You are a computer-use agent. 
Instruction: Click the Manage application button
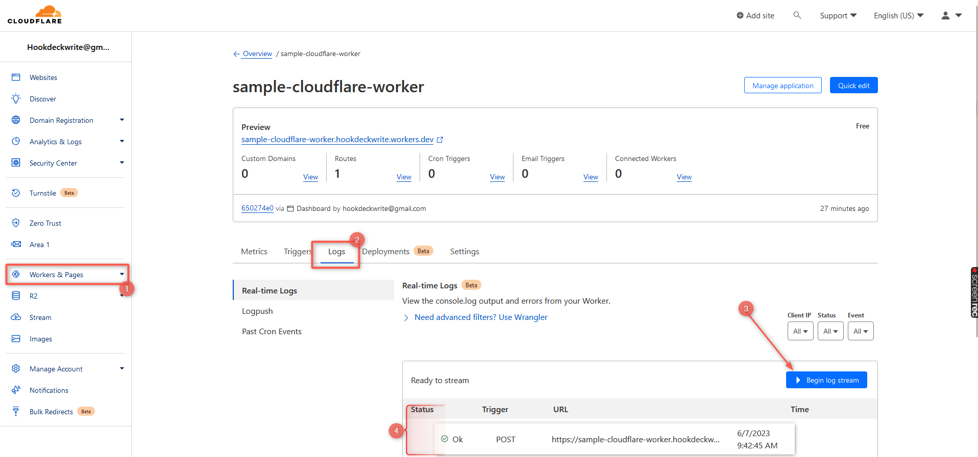click(x=783, y=86)
